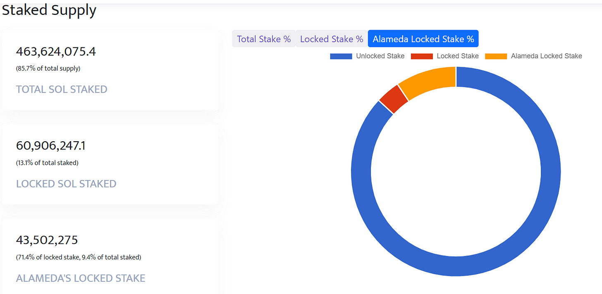Select the 463,624,075.4 total staked value
The image size is (602, 294).
click(56, 52)
